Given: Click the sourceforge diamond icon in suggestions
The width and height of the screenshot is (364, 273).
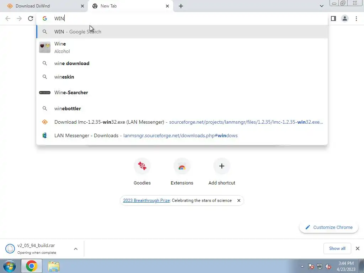Looking at the screenshot, I should coord(45,122).
